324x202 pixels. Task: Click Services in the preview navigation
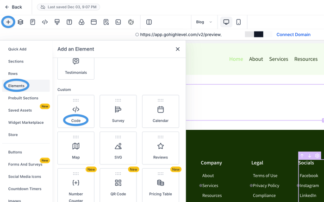[279, 59]
